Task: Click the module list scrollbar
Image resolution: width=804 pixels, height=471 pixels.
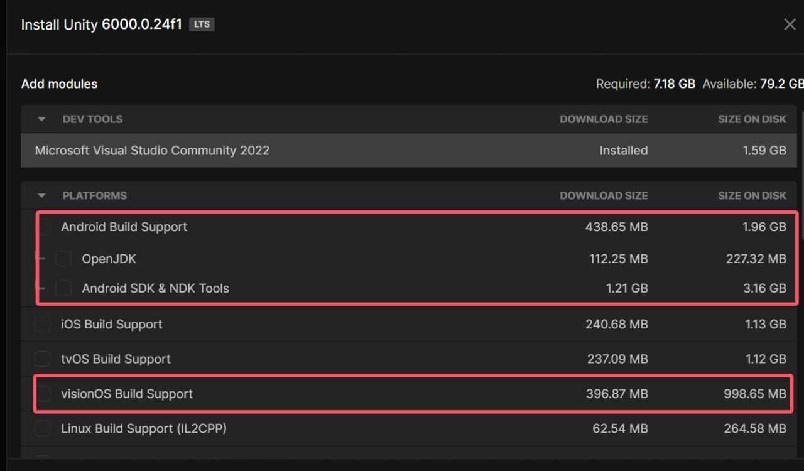Action: click(x=802, y=176)
